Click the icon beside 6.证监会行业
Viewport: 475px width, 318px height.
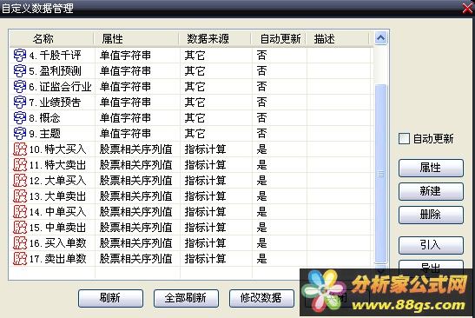[20, 87]
